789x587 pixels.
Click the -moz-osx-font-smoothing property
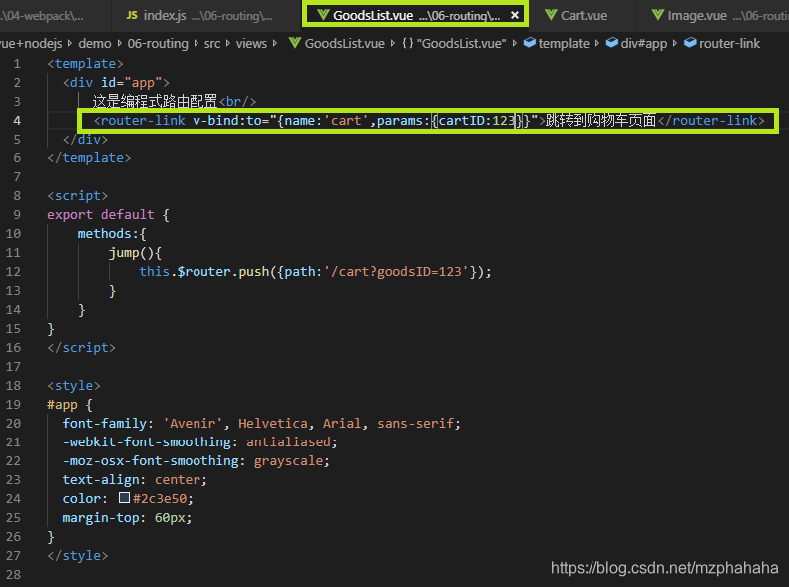point(151,461)
